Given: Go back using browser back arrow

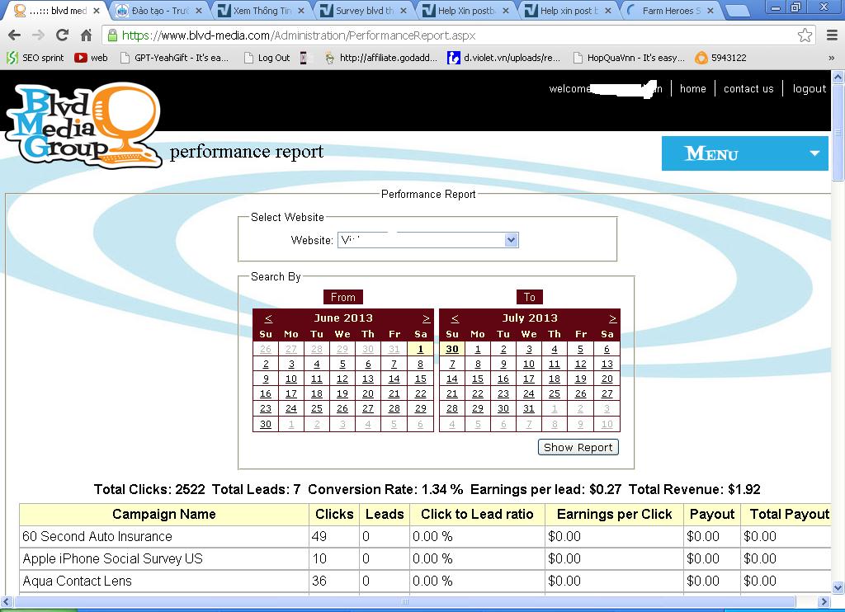Looking at the screenshot, I should 15,35.
